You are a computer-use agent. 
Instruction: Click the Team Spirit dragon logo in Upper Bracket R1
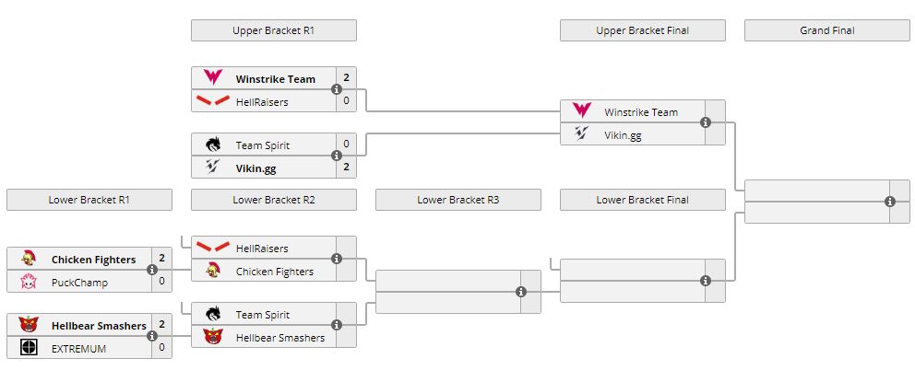coord(213,145)
